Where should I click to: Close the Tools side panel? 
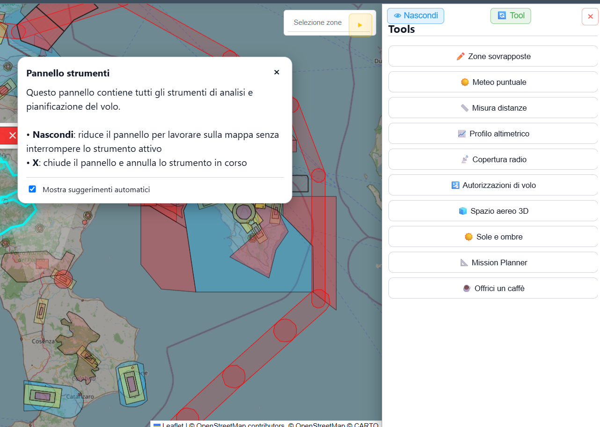click(590, 16)
